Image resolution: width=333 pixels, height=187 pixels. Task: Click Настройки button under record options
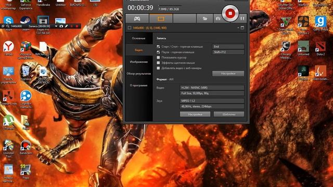pyautogui.click(x=228, y=74)
